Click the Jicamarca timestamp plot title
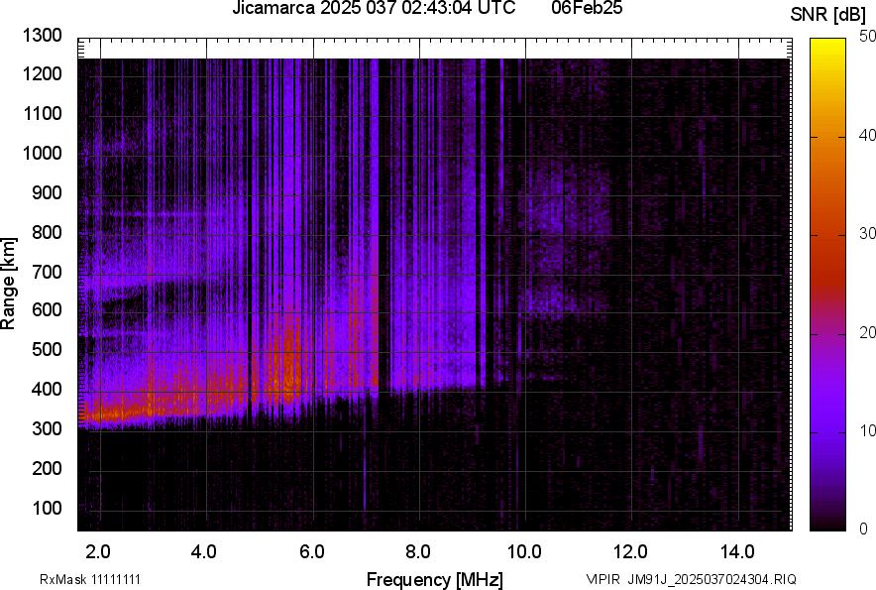 373,9
